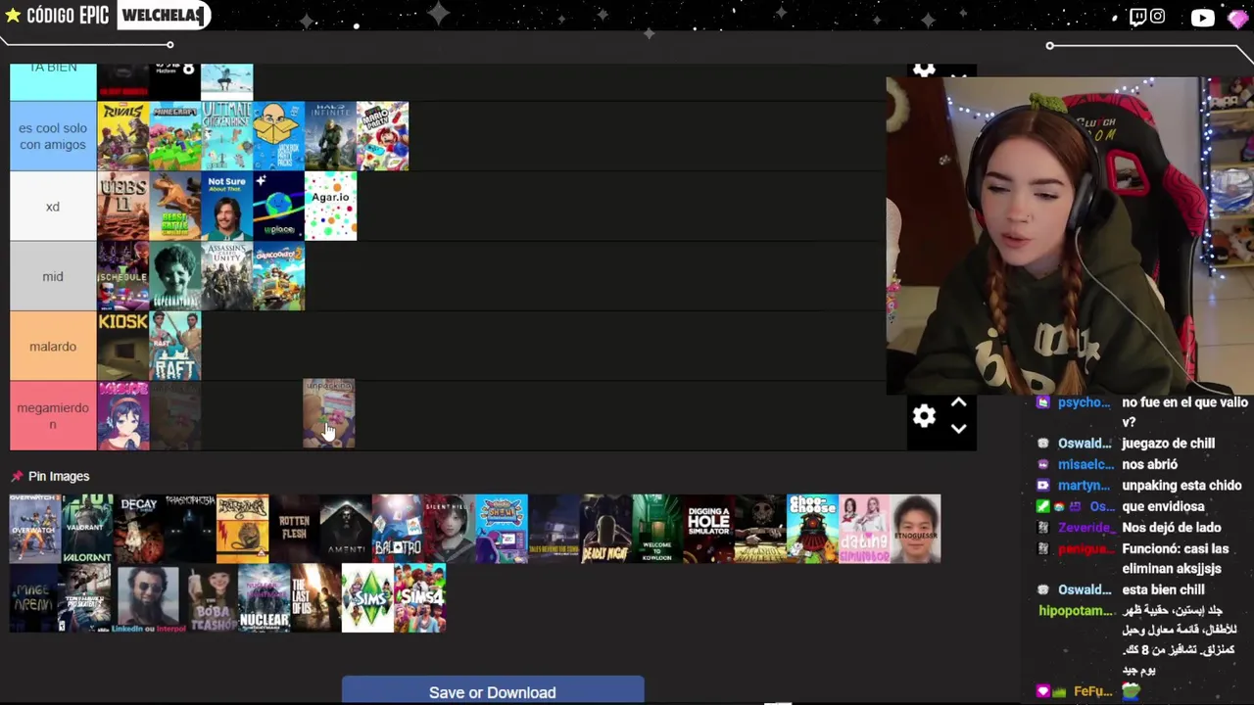Select the Etnoguessr face image
The height and width of the screenshot is (705, 1254).
[x=916, y=529]
